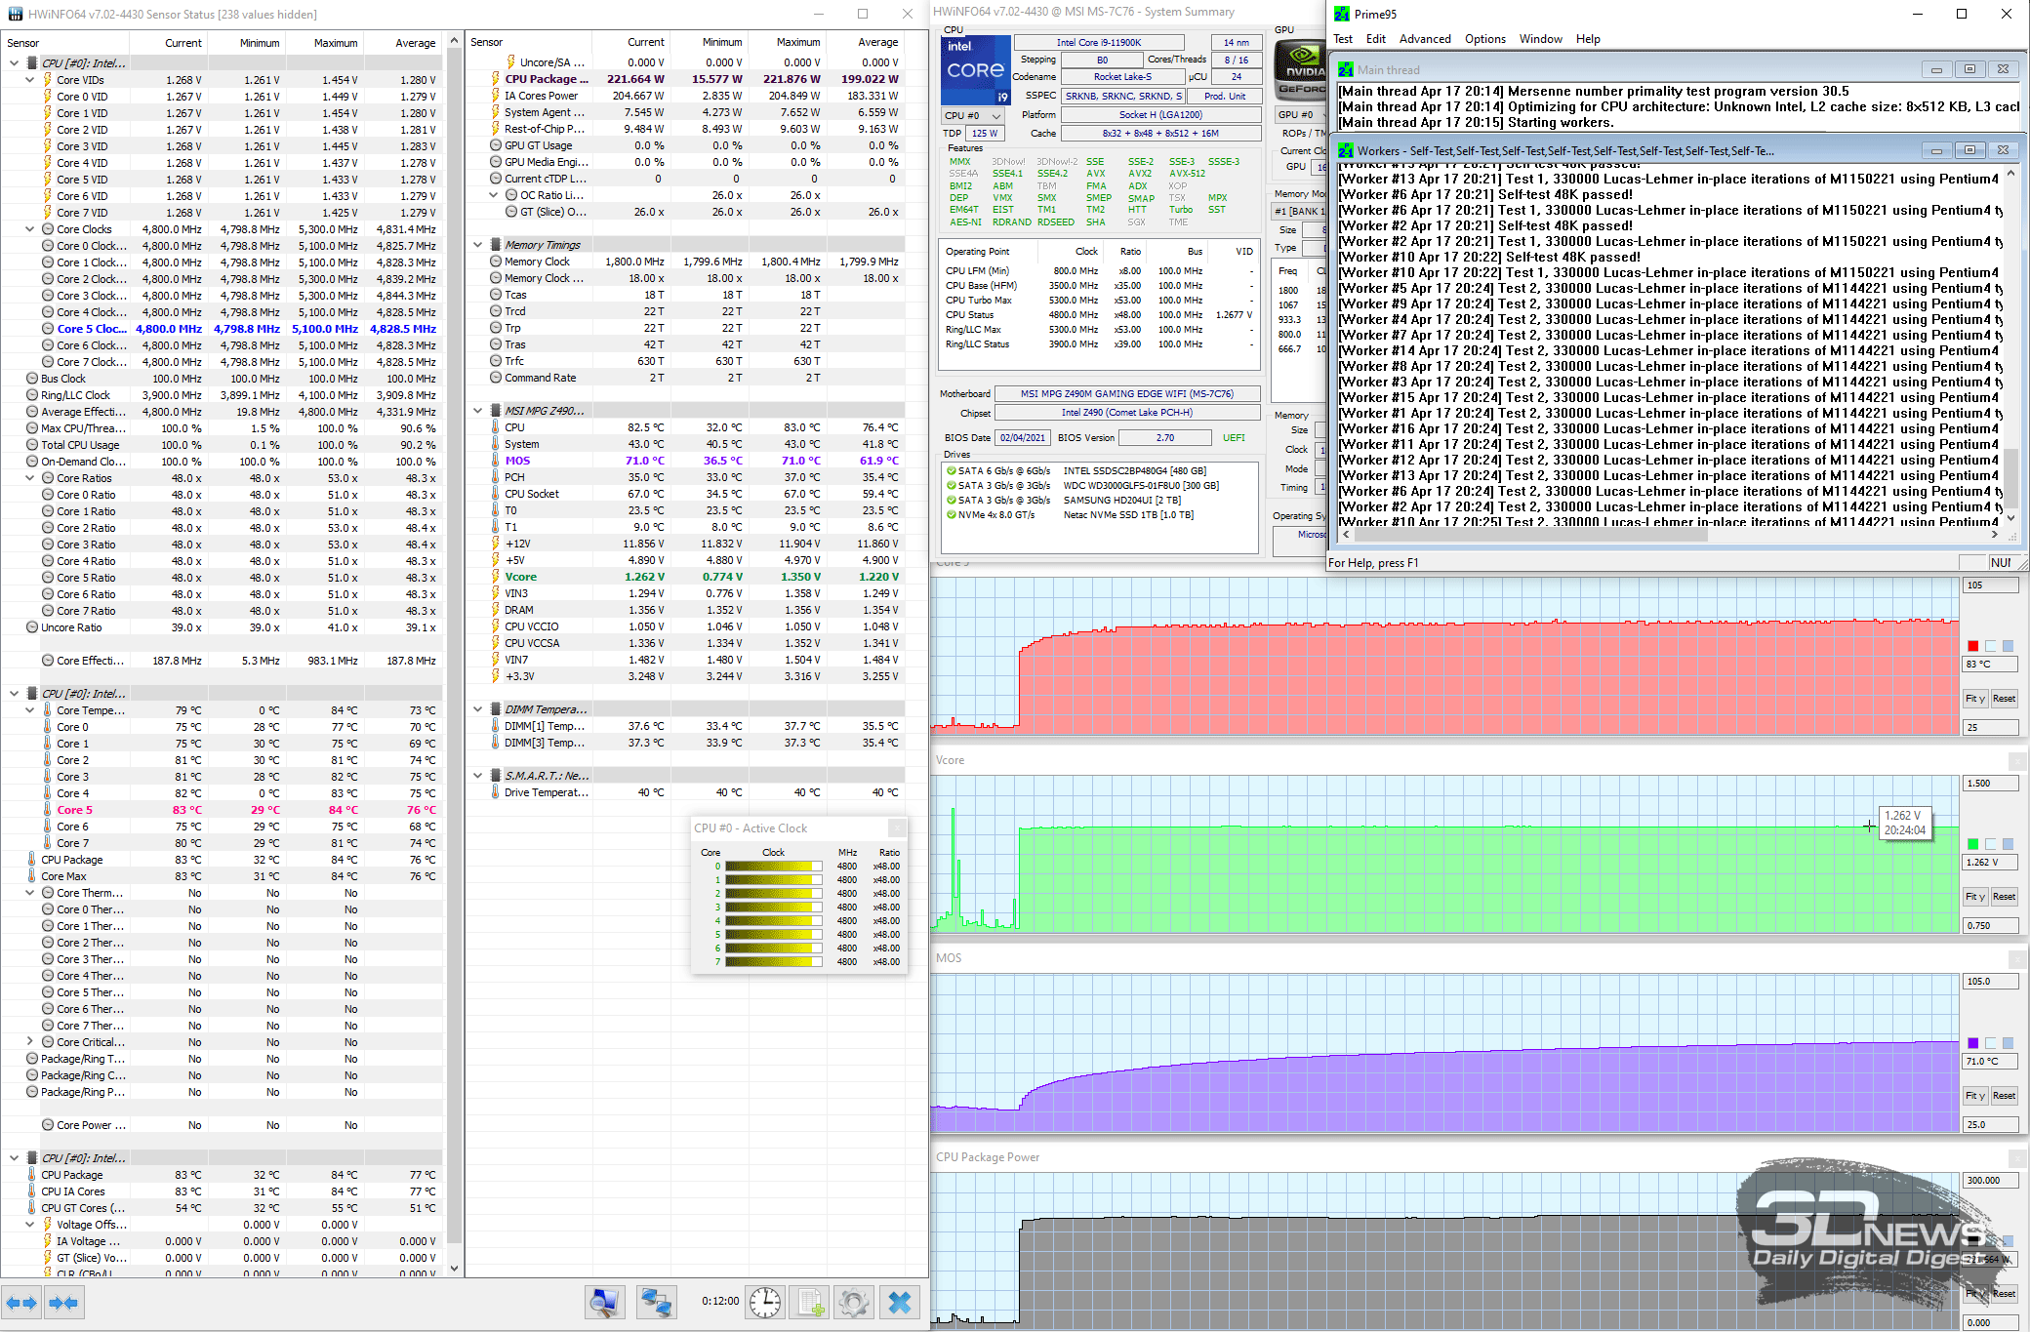
Task: Open sensor settings gear icon
Action: pos(854,1302)
